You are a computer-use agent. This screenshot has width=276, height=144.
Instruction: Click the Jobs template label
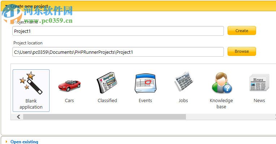183,101
